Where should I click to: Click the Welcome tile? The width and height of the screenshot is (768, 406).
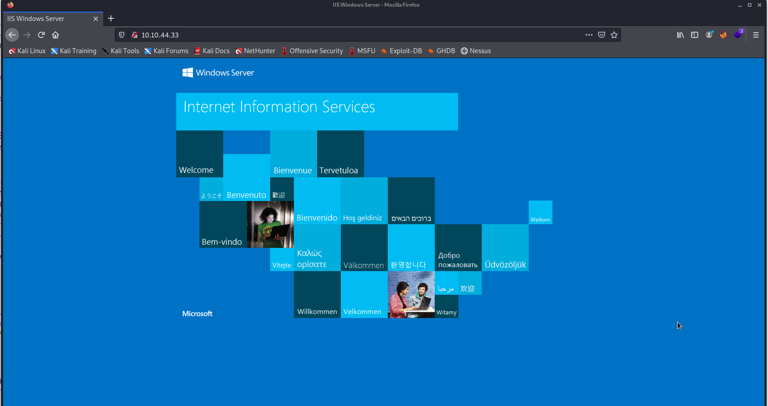[199, 154]
